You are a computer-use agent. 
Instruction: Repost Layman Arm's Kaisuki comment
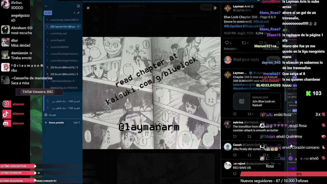click(x=249, y=114)
